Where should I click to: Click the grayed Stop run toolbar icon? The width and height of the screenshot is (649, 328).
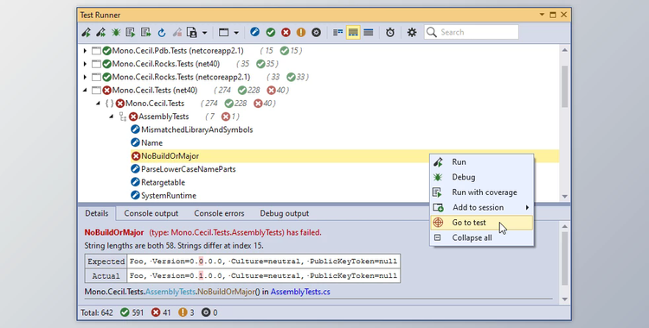pos(177,32)
